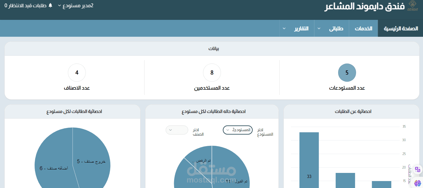
Task: Open the اختر الصنف selection field
Action: [177, 130]
